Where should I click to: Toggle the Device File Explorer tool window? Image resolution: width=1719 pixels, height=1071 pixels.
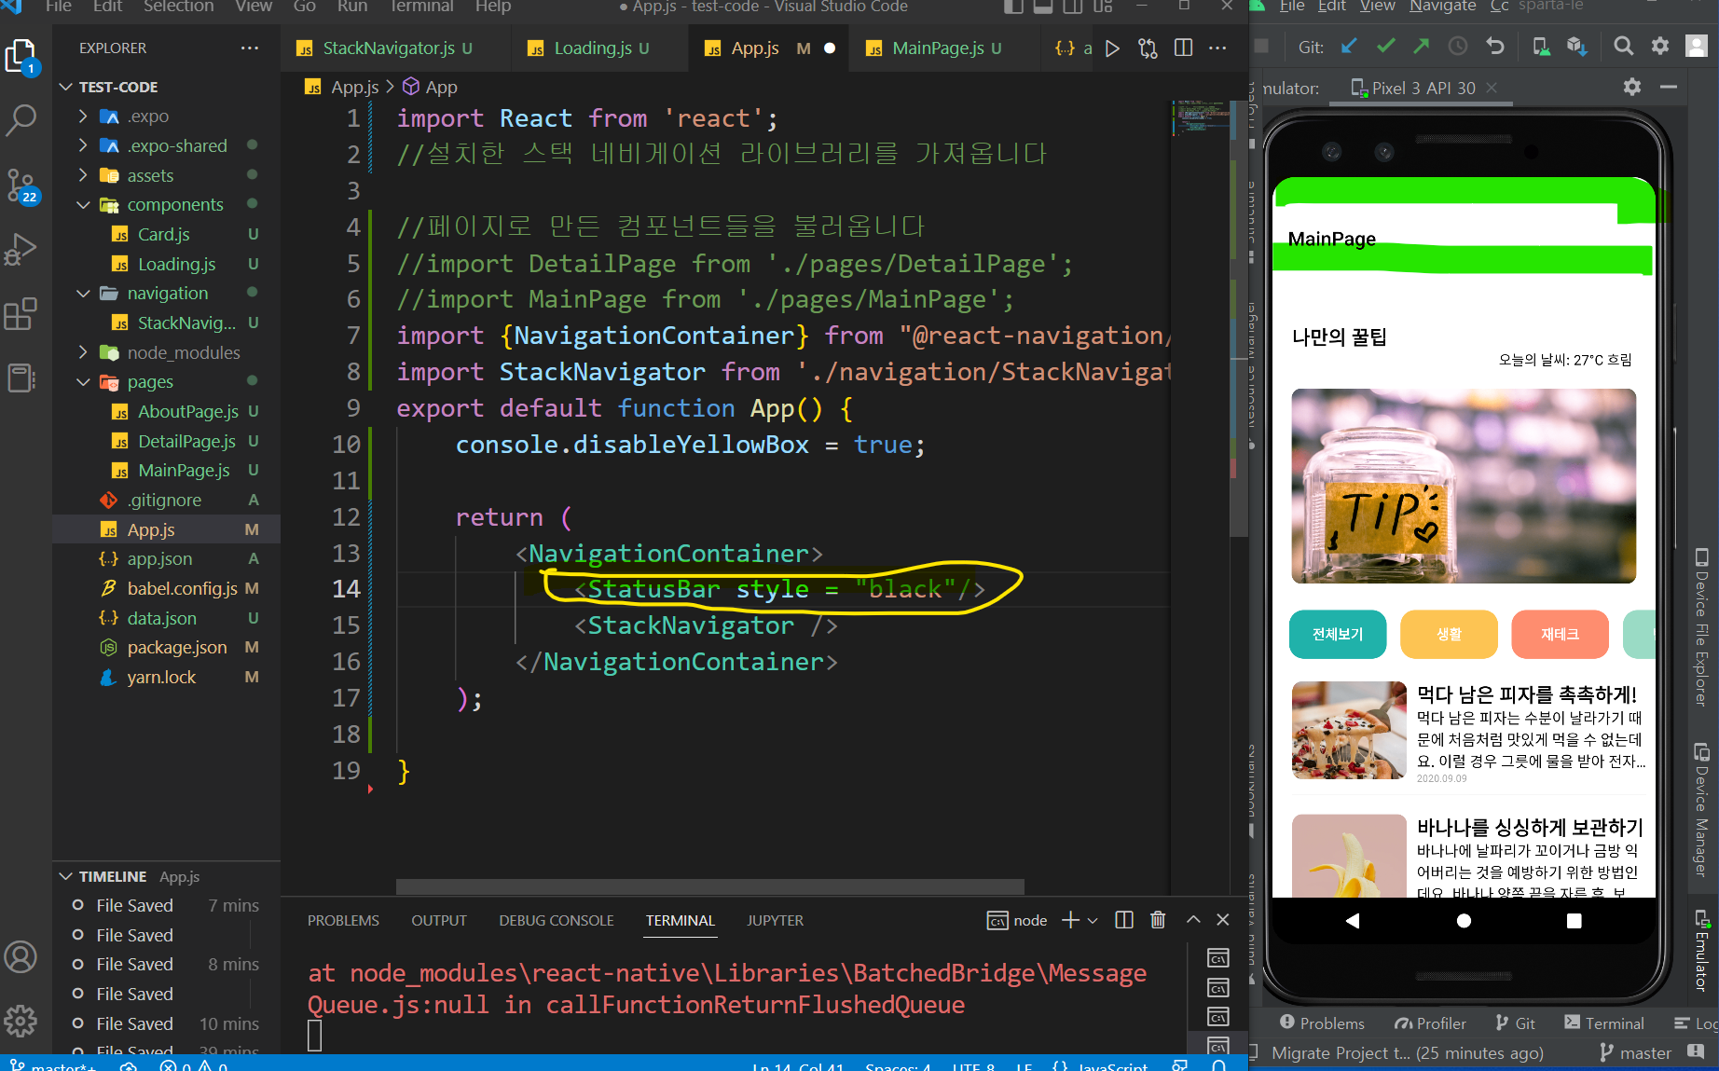click(1701, 627)
